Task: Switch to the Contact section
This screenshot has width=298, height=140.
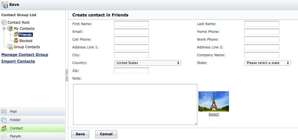Action: [16, 128]
